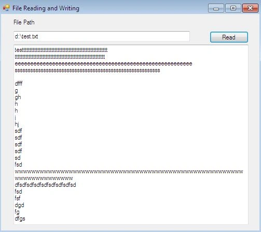
Task: Click the "dfff" line in the text box
Action: pyautogui.click(x=19, y=84)
